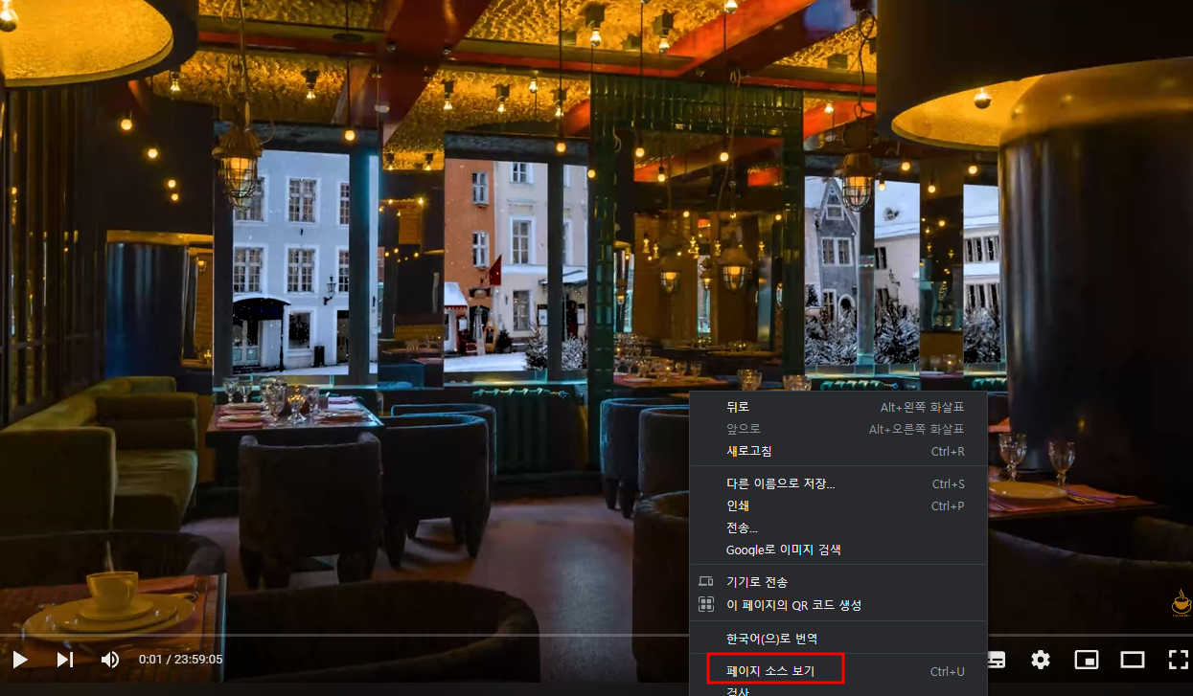This screenshot has height=696, width=1193.
Task: Select 검사 to inspect the page
Action: pyautogui.click(x=738, y=692)
